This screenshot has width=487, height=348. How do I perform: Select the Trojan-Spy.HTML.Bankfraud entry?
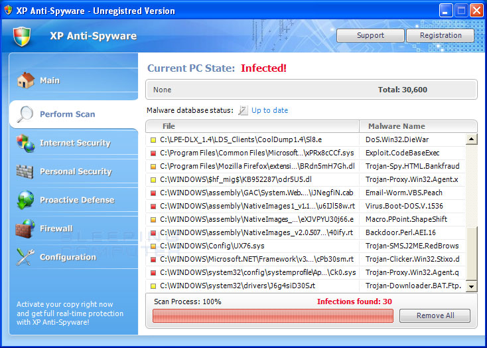[413, 167]
